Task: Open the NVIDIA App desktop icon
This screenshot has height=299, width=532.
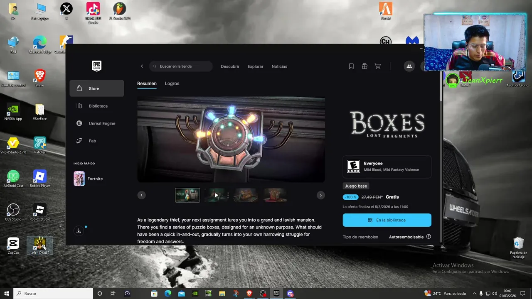Action: click(13, 112)
